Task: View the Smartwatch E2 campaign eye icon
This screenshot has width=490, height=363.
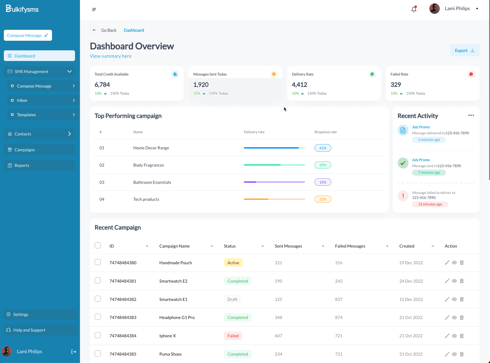Action: tap(454, 281)
